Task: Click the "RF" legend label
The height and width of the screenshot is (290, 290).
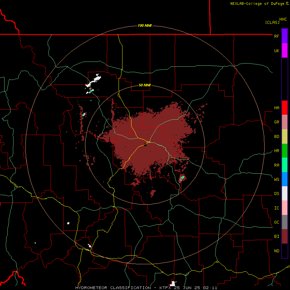Action: (x=276, y=36)
